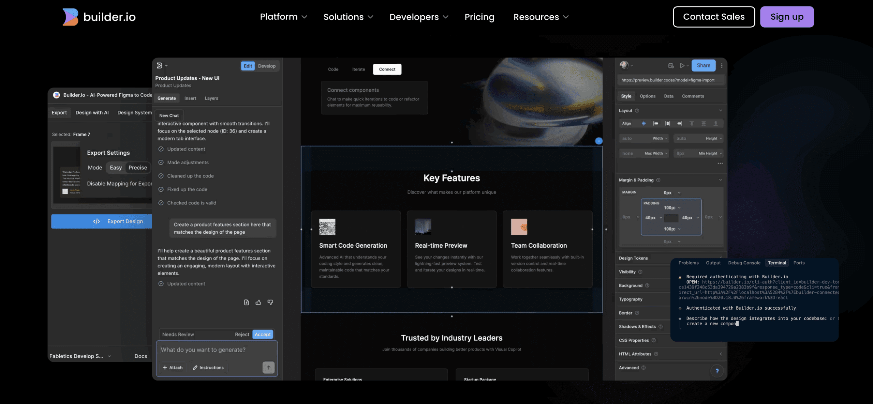Select the align vertical middle icon
Screen dimensions: 873x404
(x=704, y=124)
